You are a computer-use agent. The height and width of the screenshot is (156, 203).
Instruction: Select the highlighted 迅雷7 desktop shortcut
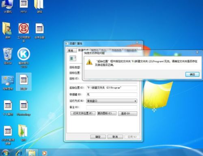24,82
